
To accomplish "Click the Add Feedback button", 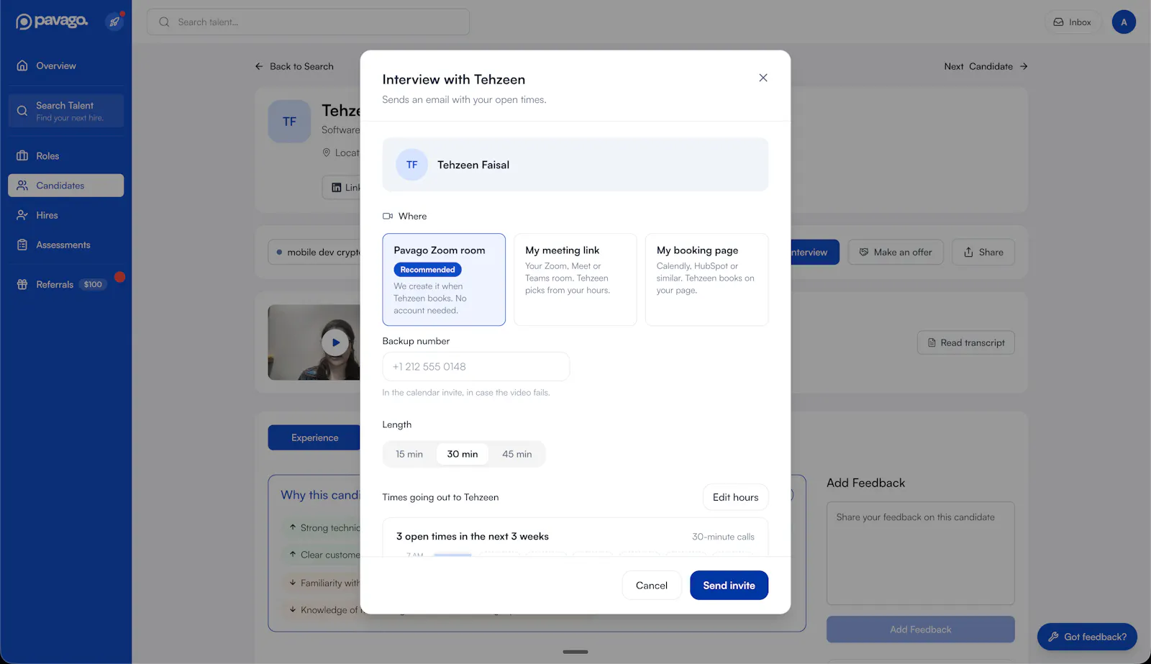I will point(920,629).
